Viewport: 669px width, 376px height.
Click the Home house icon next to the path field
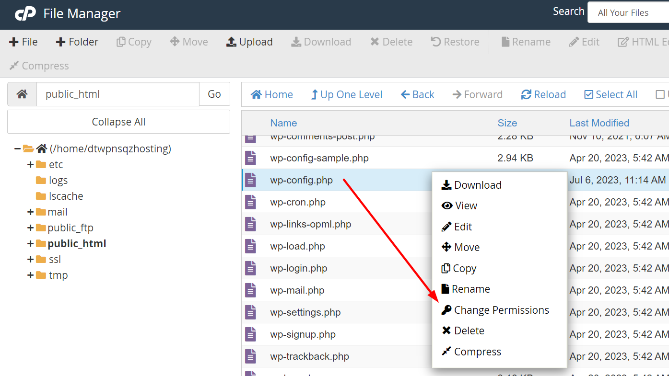click(x=21, y=94)
